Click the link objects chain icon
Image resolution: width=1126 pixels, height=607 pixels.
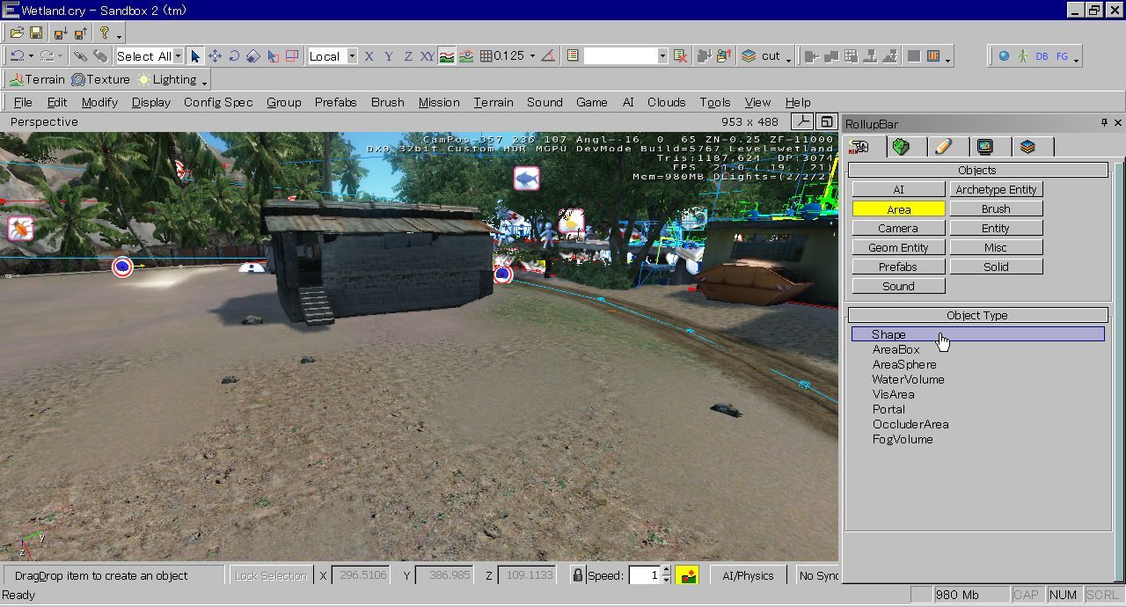[x=80, y=55]
